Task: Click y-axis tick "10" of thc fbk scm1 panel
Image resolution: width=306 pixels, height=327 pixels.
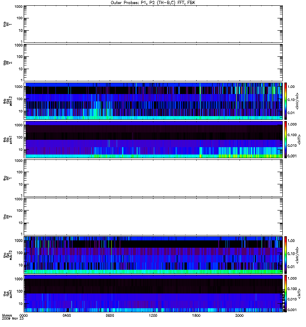Action: pyautogui.click(x=21, y=304)
